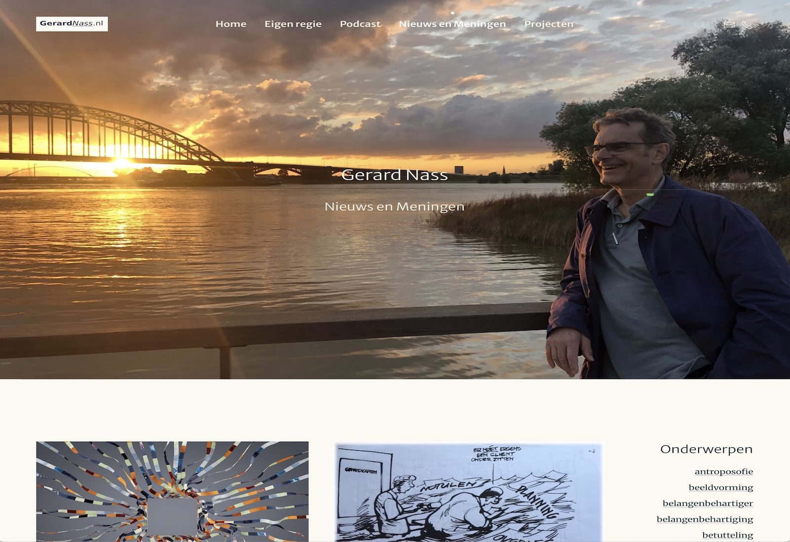Select Nieuws en Meningen in navigation
Image resolution: width=790 pixels, height=542 pixels.
coord(452,24)
